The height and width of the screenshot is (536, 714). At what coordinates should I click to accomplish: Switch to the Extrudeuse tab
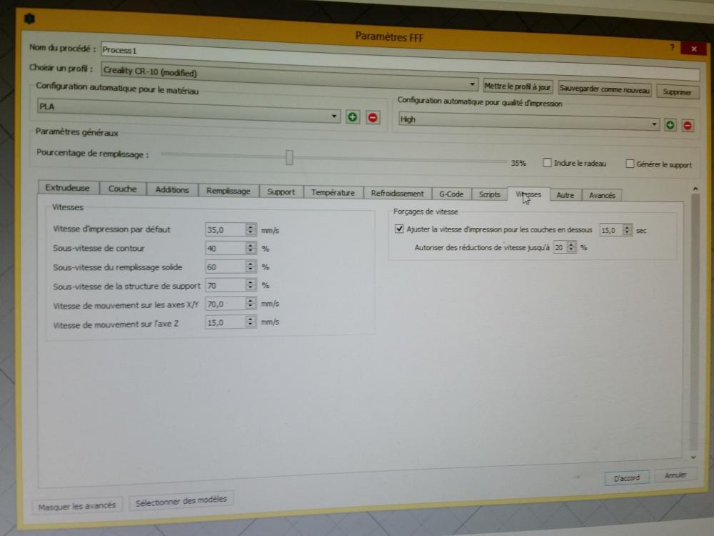(67, 187)
